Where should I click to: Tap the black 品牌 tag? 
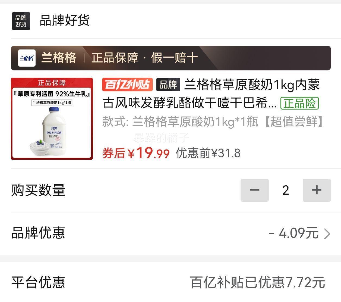[168, 85]
